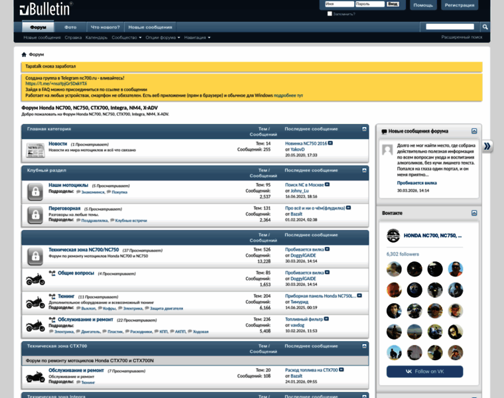Open the АКПП subforum link
This screenshot has height=398, width=504.
(180, 332)
